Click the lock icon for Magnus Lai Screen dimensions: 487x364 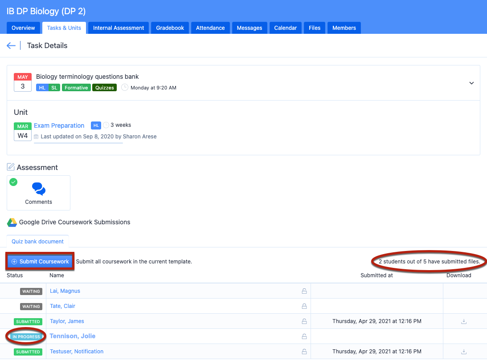(304, 291)
